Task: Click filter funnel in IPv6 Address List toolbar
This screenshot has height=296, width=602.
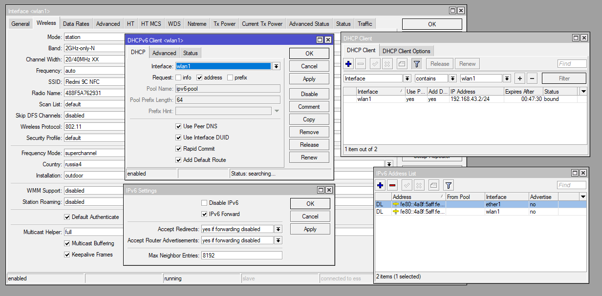Action: 448,185
